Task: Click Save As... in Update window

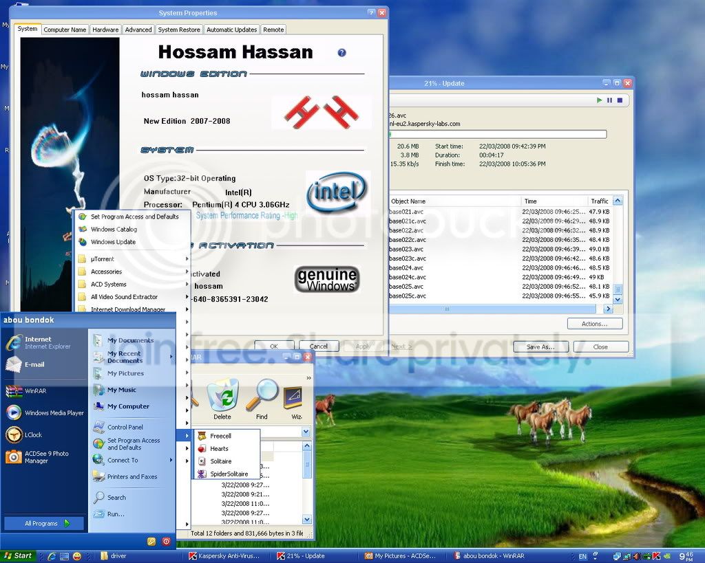Action: click(x=540, y=347)
